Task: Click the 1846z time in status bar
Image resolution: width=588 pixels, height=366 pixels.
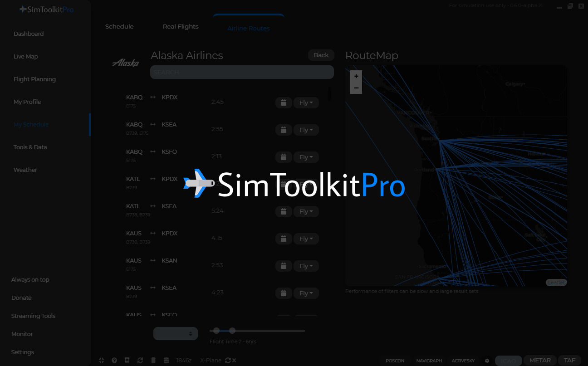Action: 184,361
